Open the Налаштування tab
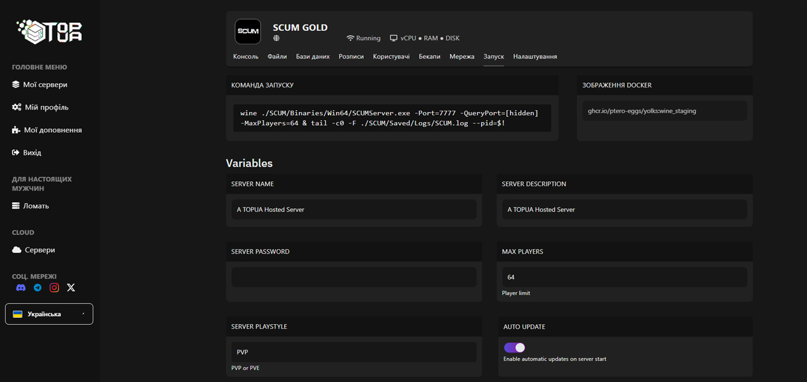Viewport: 807px width, 382px height. 535,57
